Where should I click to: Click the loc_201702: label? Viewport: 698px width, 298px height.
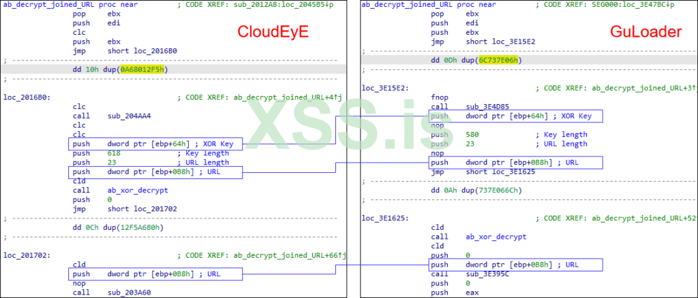click(27, 255)
